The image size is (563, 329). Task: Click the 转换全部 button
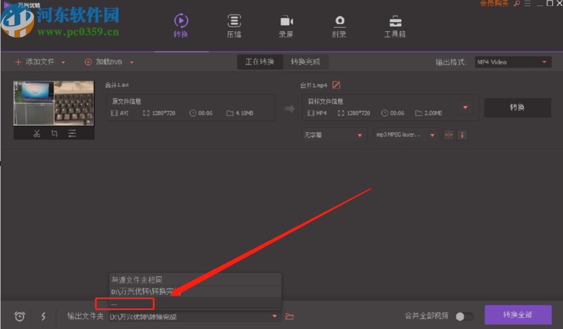click(518, 314)
